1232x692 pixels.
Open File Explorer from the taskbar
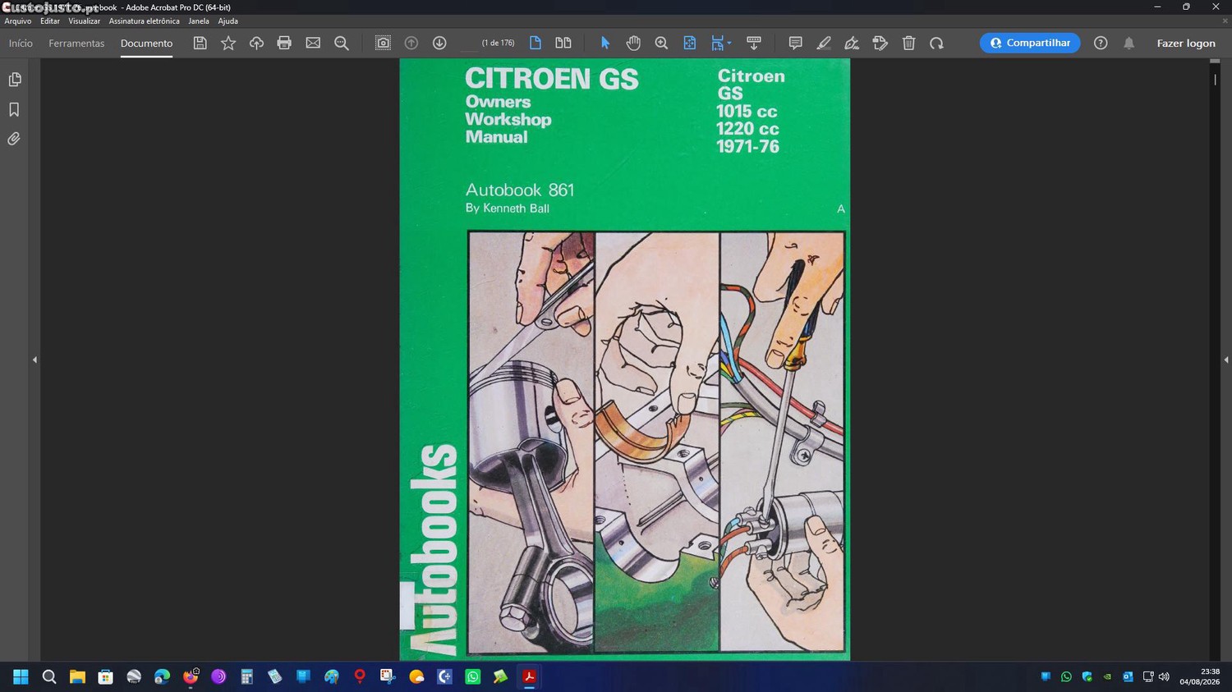click(77, 676)
